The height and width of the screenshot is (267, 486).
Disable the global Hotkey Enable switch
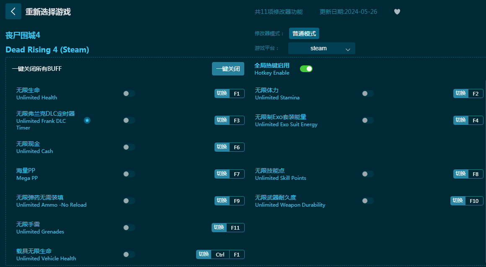click(306, 69)
